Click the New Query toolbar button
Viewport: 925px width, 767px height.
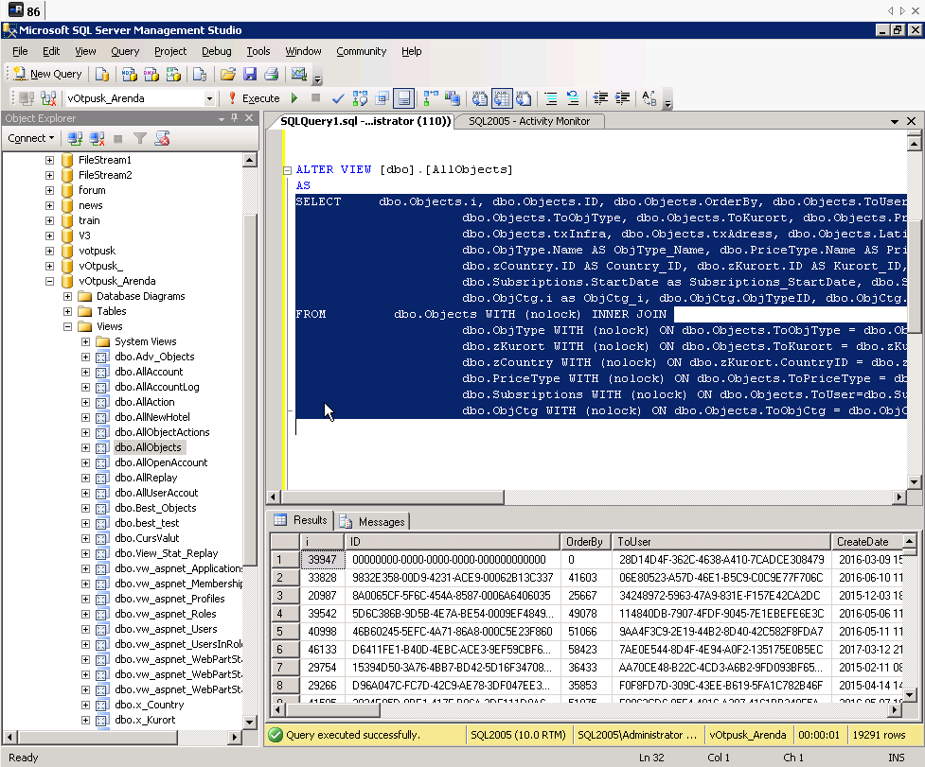[47, 74]
